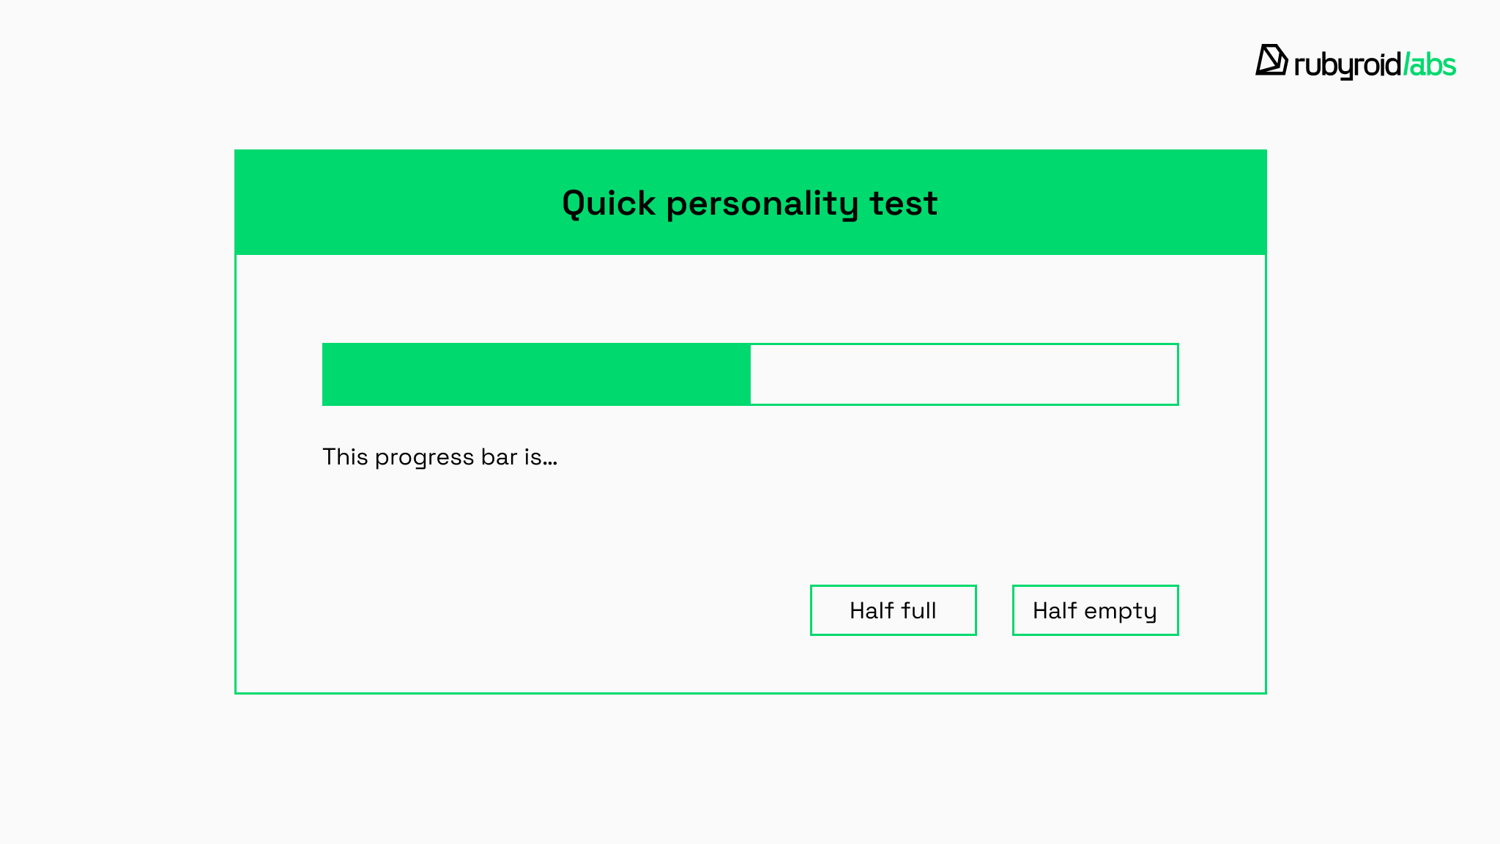Click the empty white portion of progress bar
This screenshot has height=844, width=1500.
964,374
